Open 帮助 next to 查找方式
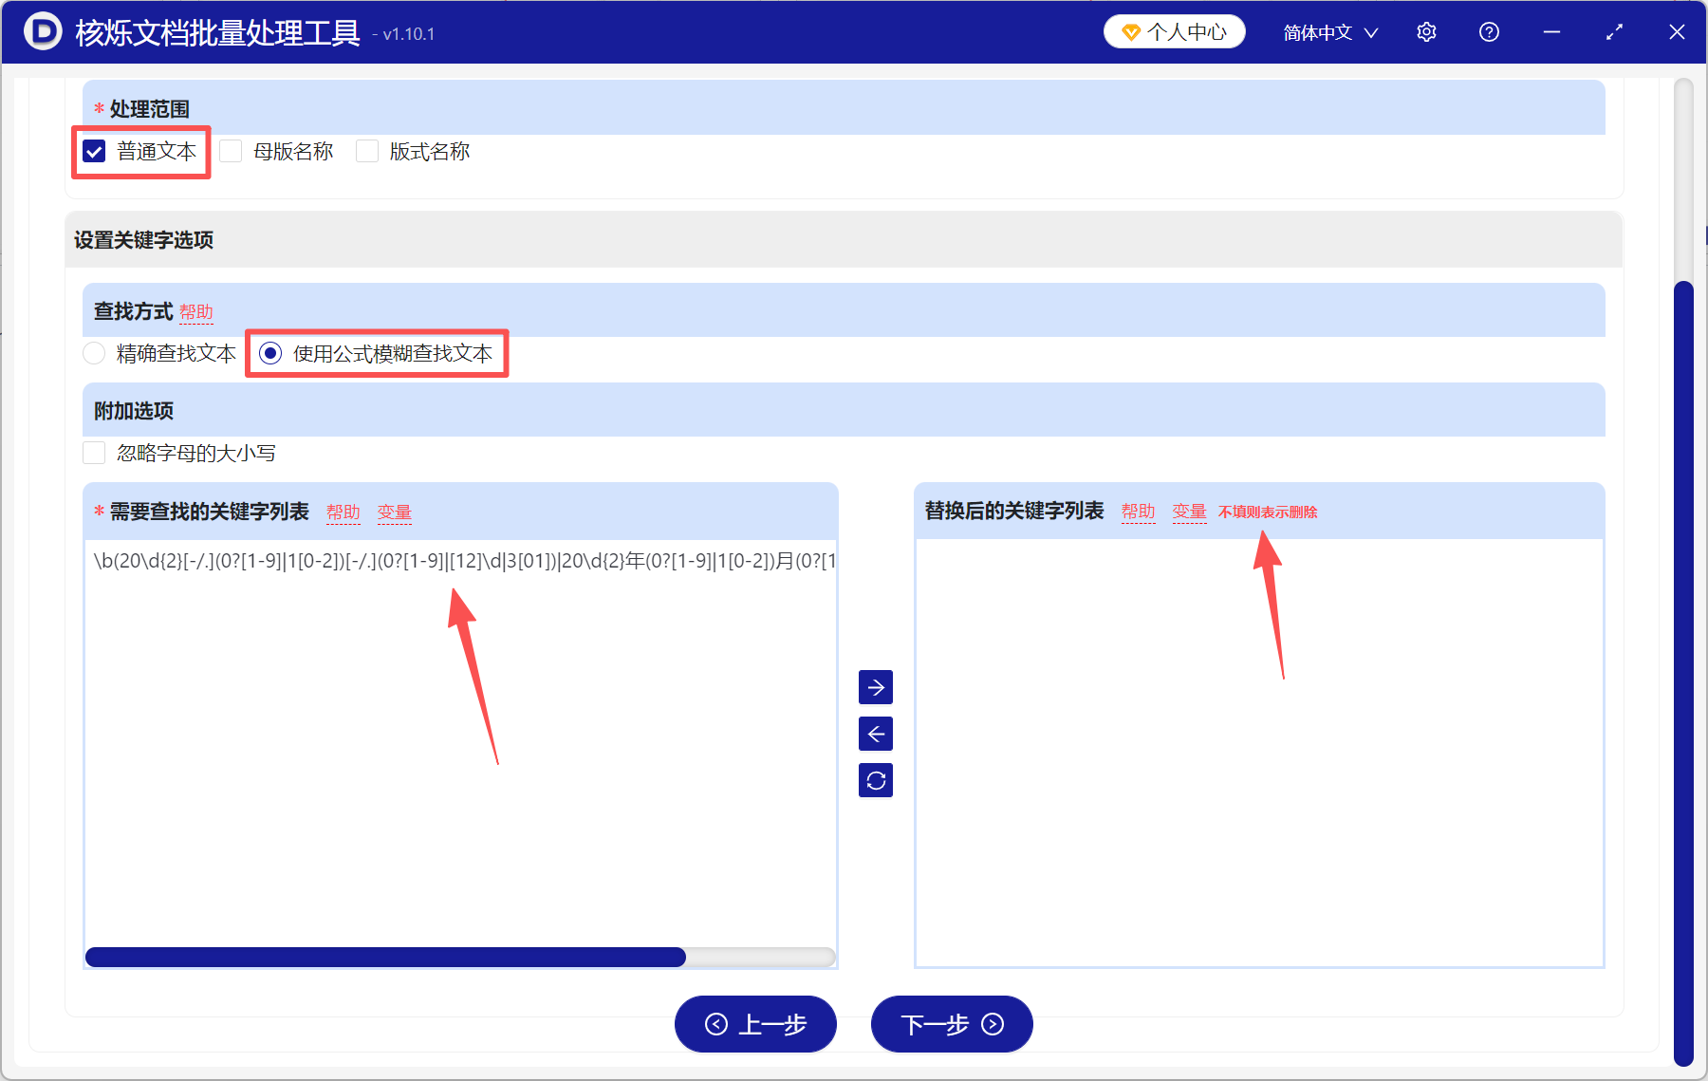 coord(197,310)
